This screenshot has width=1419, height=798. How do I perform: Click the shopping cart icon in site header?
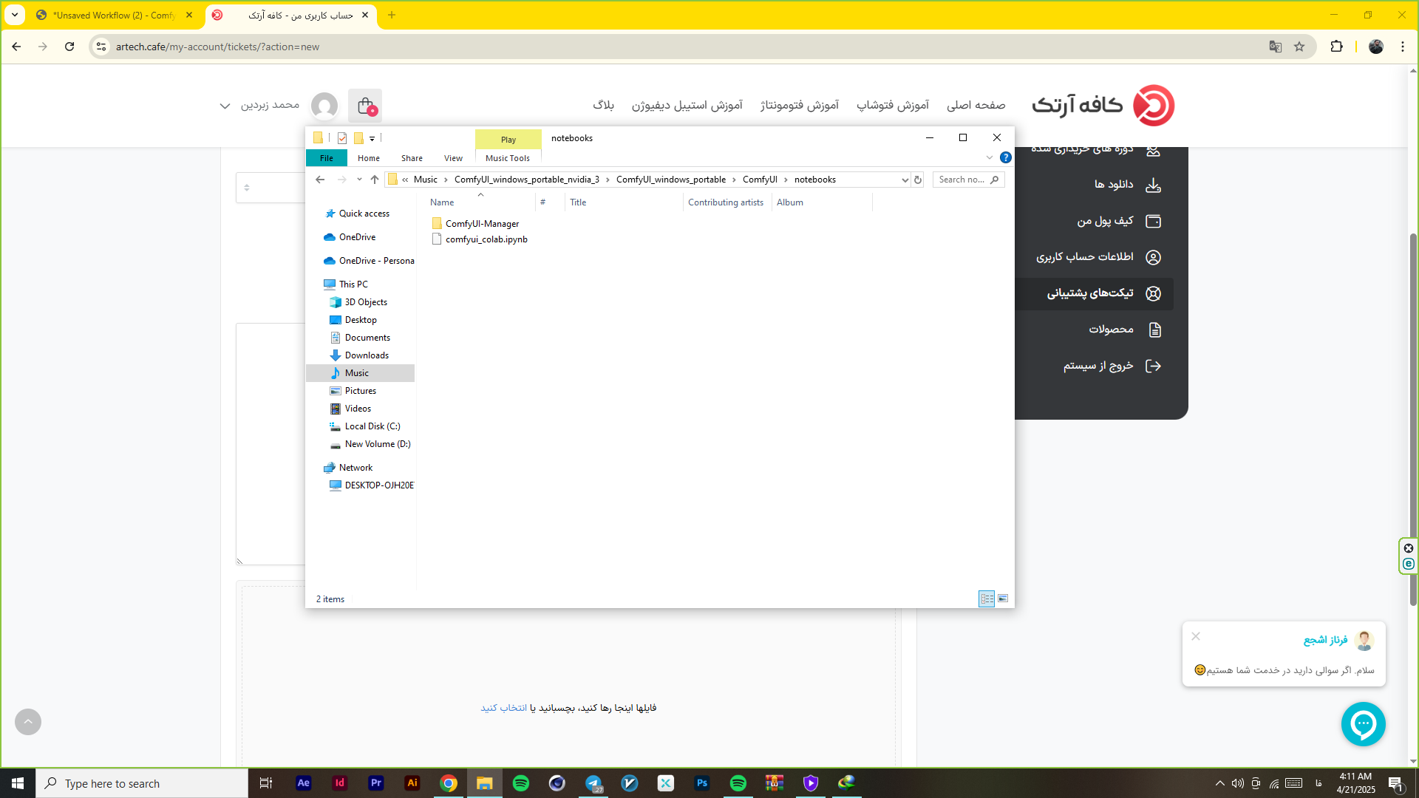pos(365,106)
